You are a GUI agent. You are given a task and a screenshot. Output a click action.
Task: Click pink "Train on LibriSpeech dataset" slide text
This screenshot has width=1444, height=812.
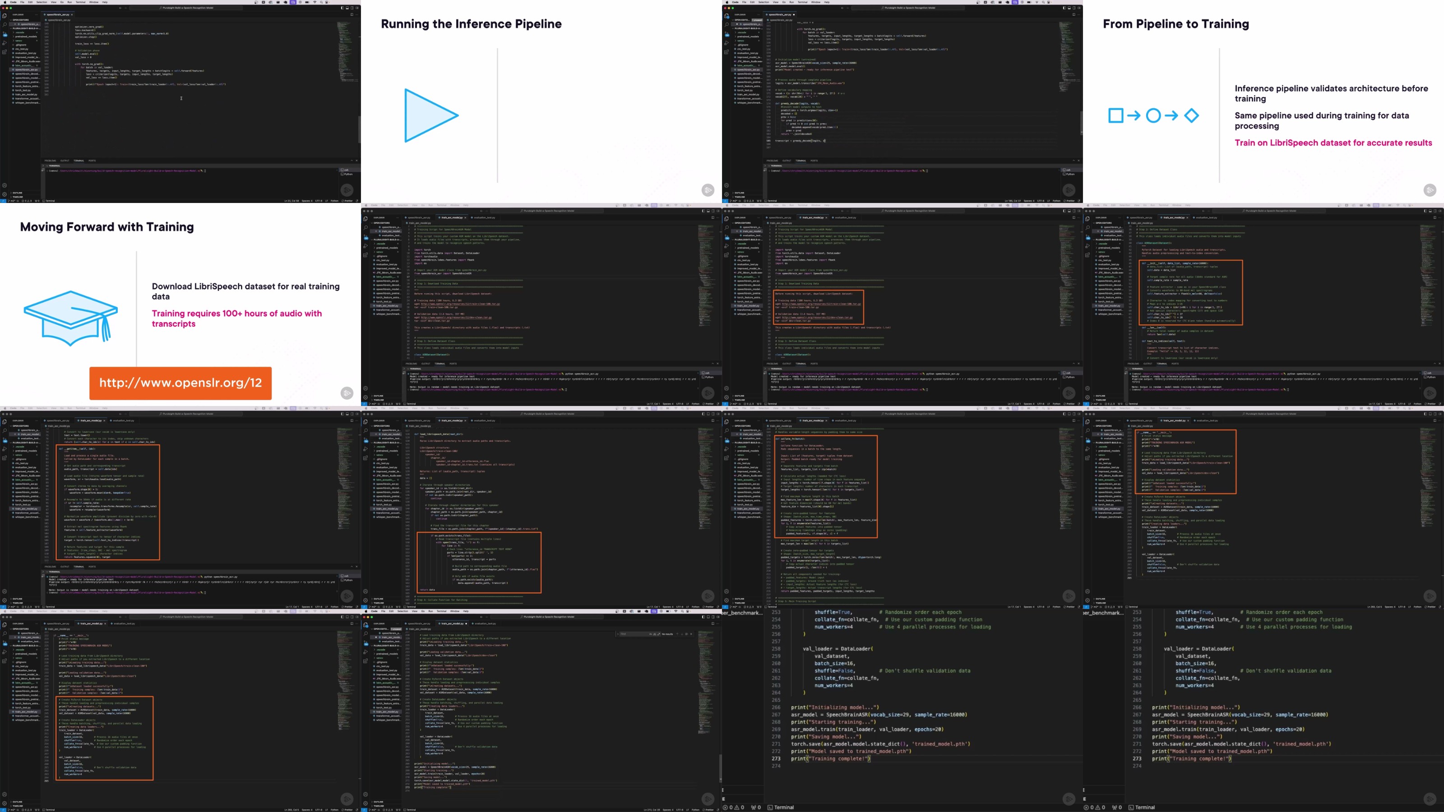tap(1333, 143)
